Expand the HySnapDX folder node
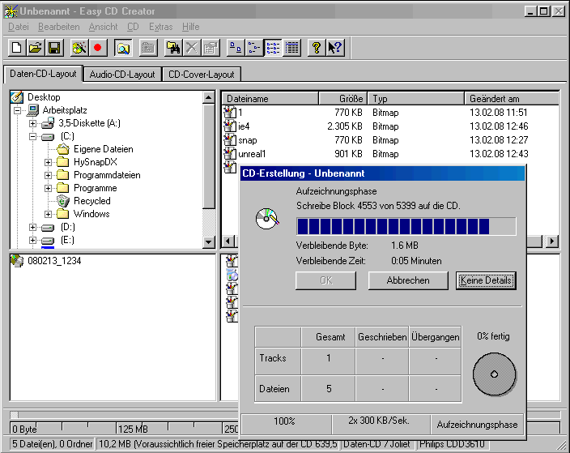This screenshot has height=453, width=570. tap(49, 162)
